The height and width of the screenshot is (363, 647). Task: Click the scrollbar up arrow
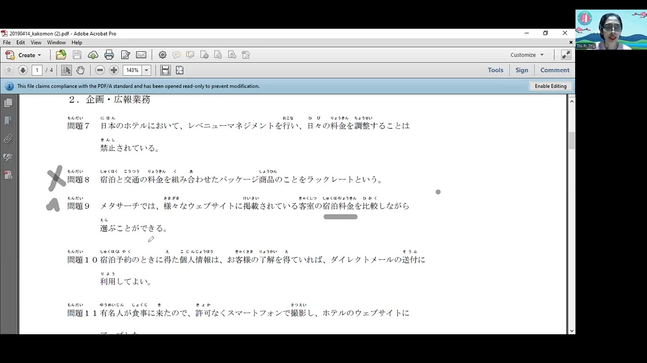tap(572, 101)
